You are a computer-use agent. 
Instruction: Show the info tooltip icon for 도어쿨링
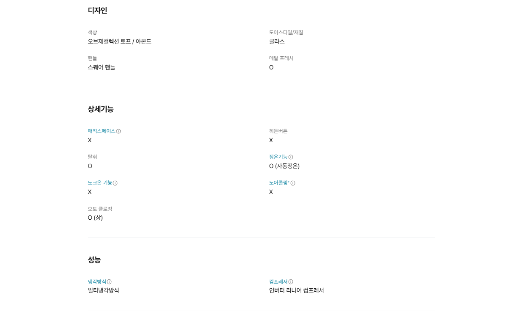(293, 183)
